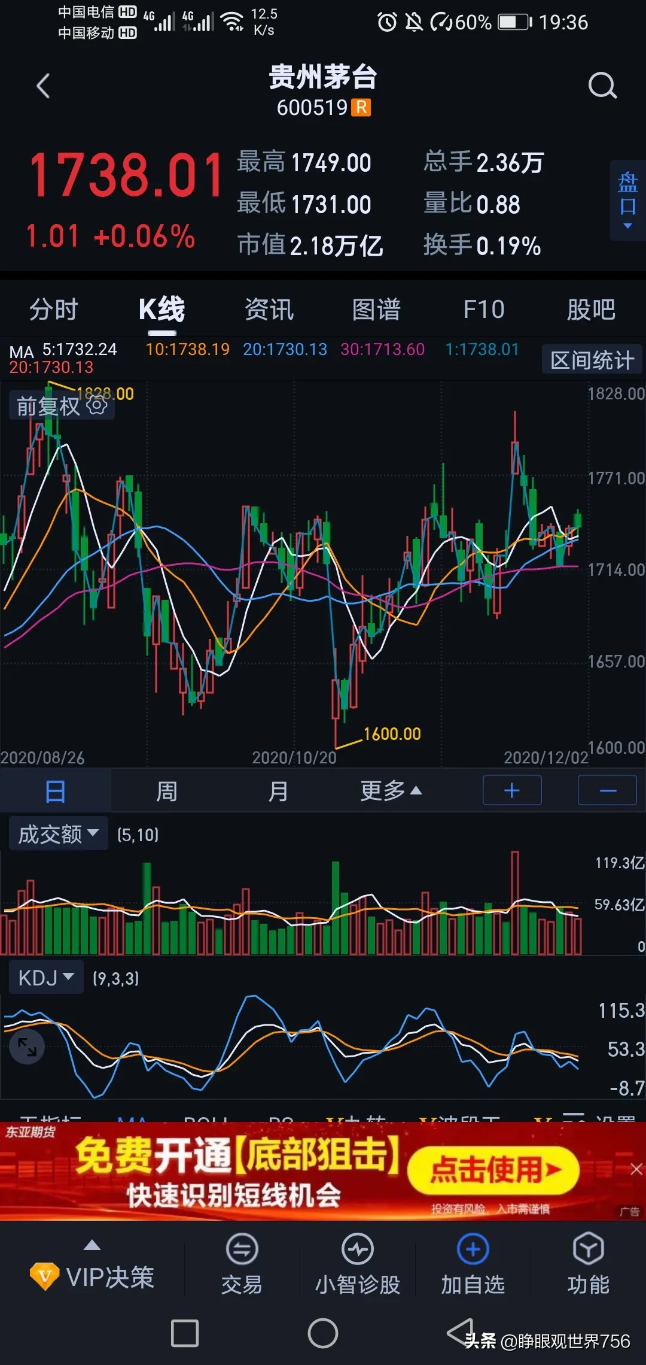Tap Android recent apps square button
The height and width of the screenshot is (1365, 646).
coord(185,1333)
